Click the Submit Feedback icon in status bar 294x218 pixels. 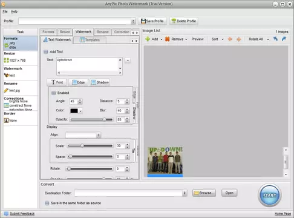(x=6, y=214)
